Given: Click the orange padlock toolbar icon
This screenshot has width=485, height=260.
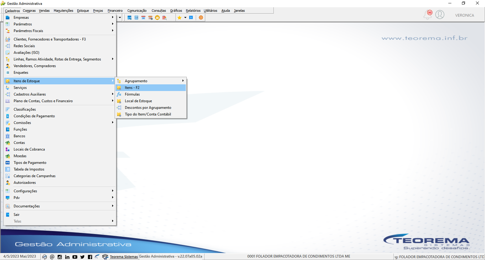Looking at the screenshot, I should 157,18.
